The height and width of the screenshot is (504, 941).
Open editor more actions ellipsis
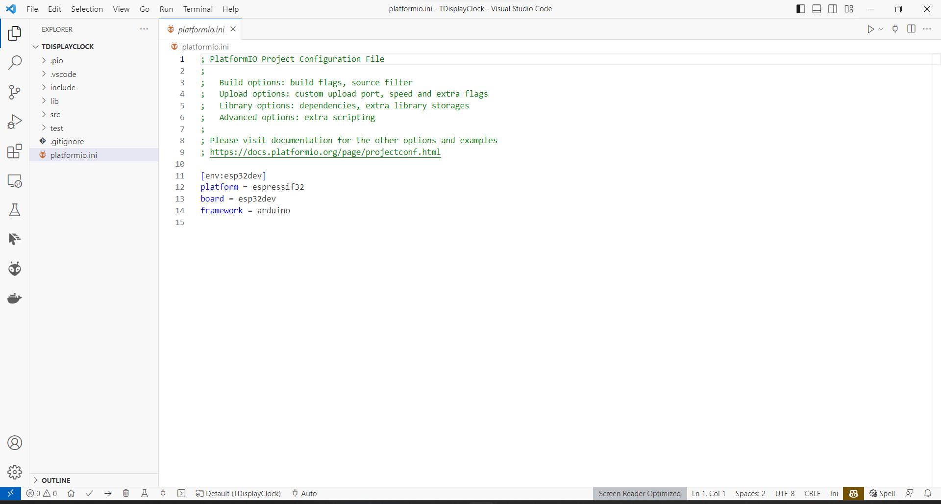(927, 29)
